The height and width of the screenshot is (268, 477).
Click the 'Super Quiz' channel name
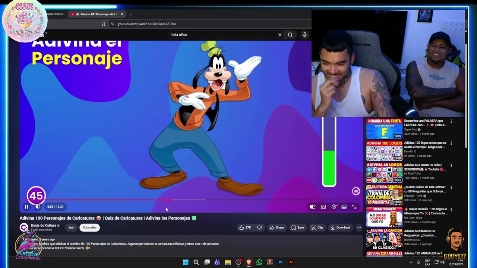[411, 130]
